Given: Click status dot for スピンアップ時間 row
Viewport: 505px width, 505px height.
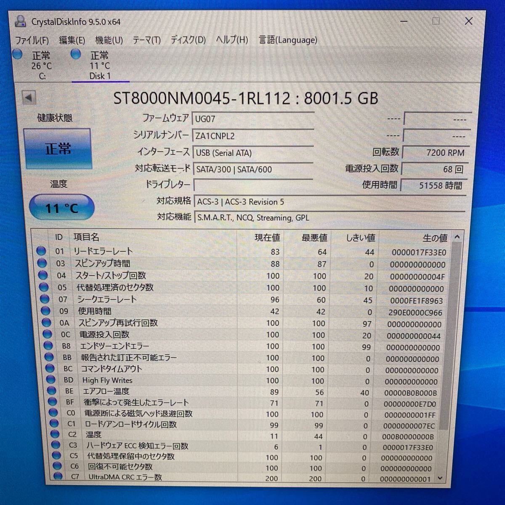Looking at the screenshot, I should (x=42, y=263).
